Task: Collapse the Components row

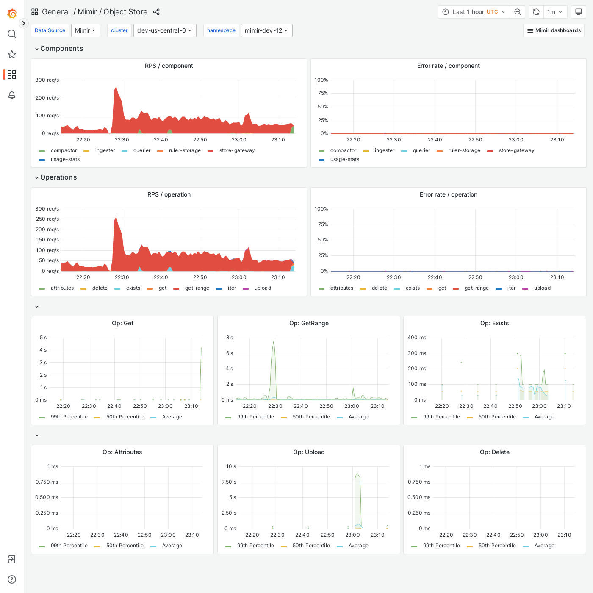Action: pyautogui.click(x=59, y=49)
